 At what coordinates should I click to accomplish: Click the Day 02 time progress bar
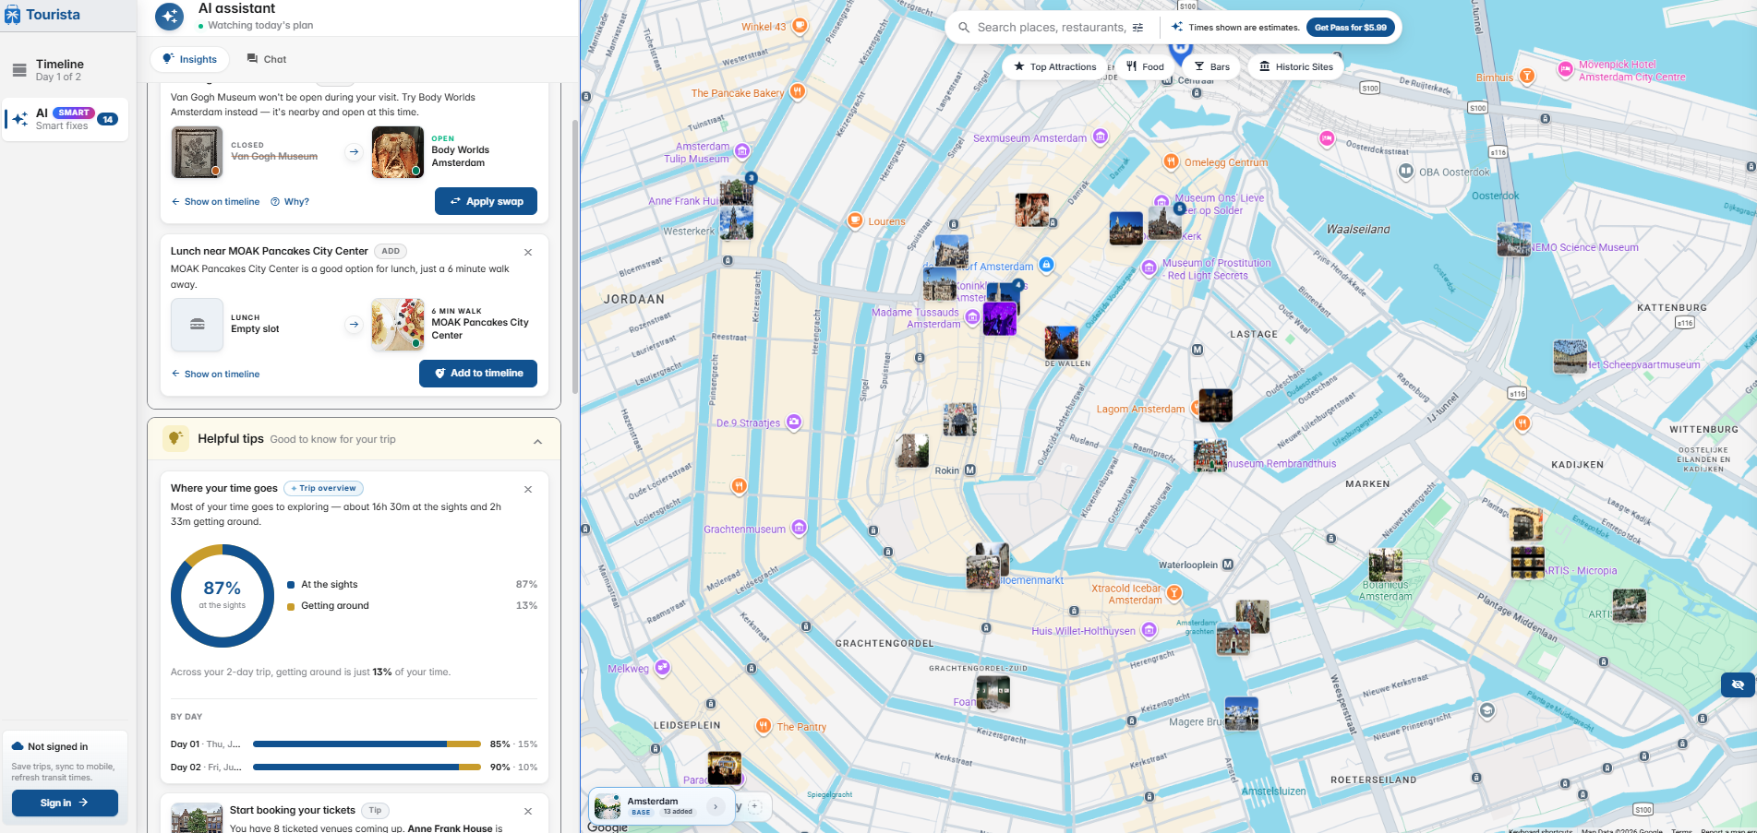pyautogui.click(x=367, y=767)
